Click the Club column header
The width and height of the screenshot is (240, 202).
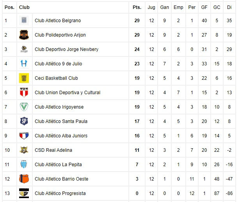pos(24,7)
